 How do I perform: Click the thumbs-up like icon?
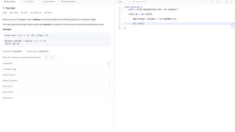pos(11,13)
